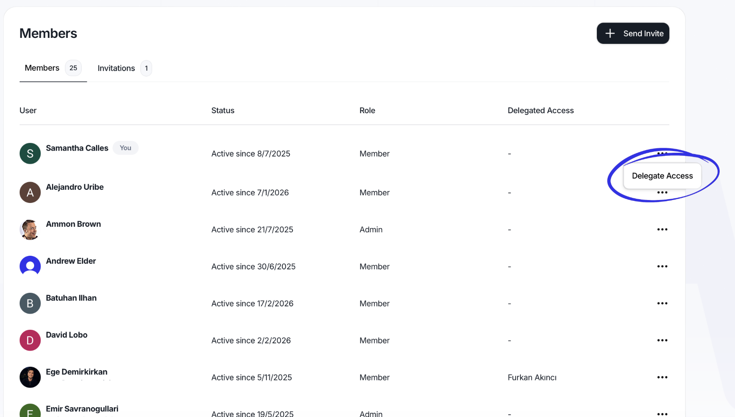735x417 pixels.
Task: Click the Send Invite button
Action: pyautogui.click(x=633, y=33)
